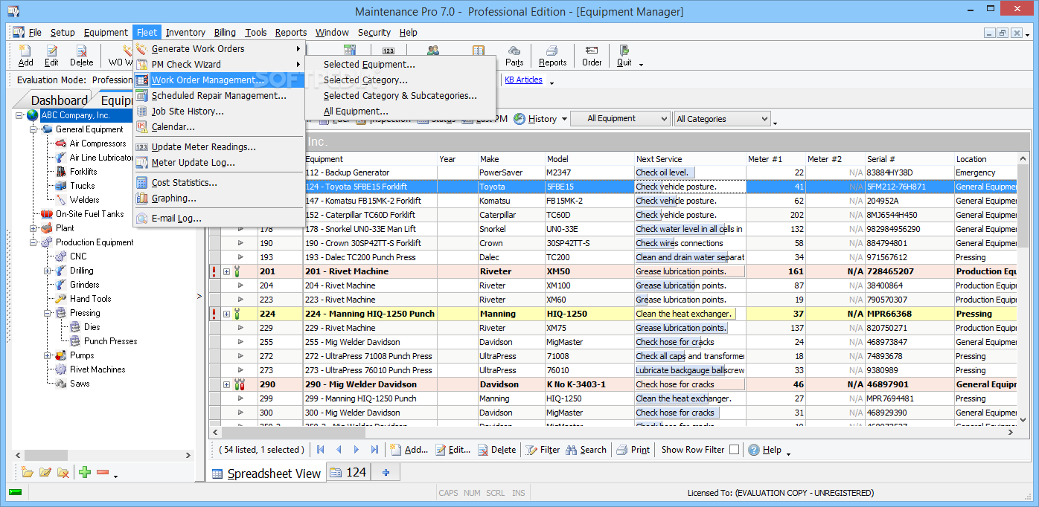
Task: Click the Add... button in bottom toolbar
Action: [409, 450]
